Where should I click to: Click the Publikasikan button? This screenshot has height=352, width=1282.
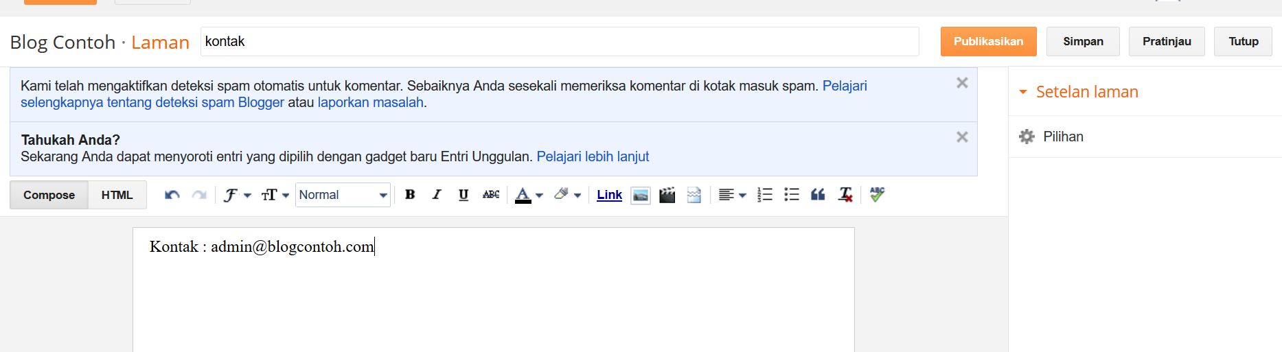988,41
